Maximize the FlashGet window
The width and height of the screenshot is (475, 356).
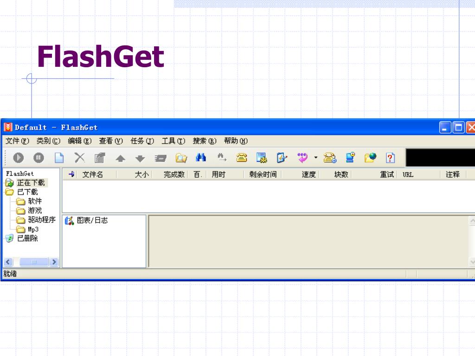coord(458,127)
